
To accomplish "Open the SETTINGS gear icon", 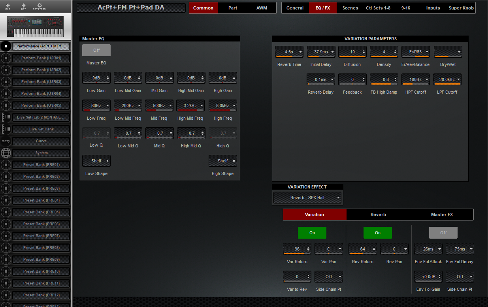I will pyautogui.click(x=39, y=6).
